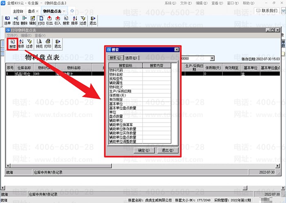286x203 pixels.
Task: Switch to the 主控台 tab
Action: (x=18, y=11)
